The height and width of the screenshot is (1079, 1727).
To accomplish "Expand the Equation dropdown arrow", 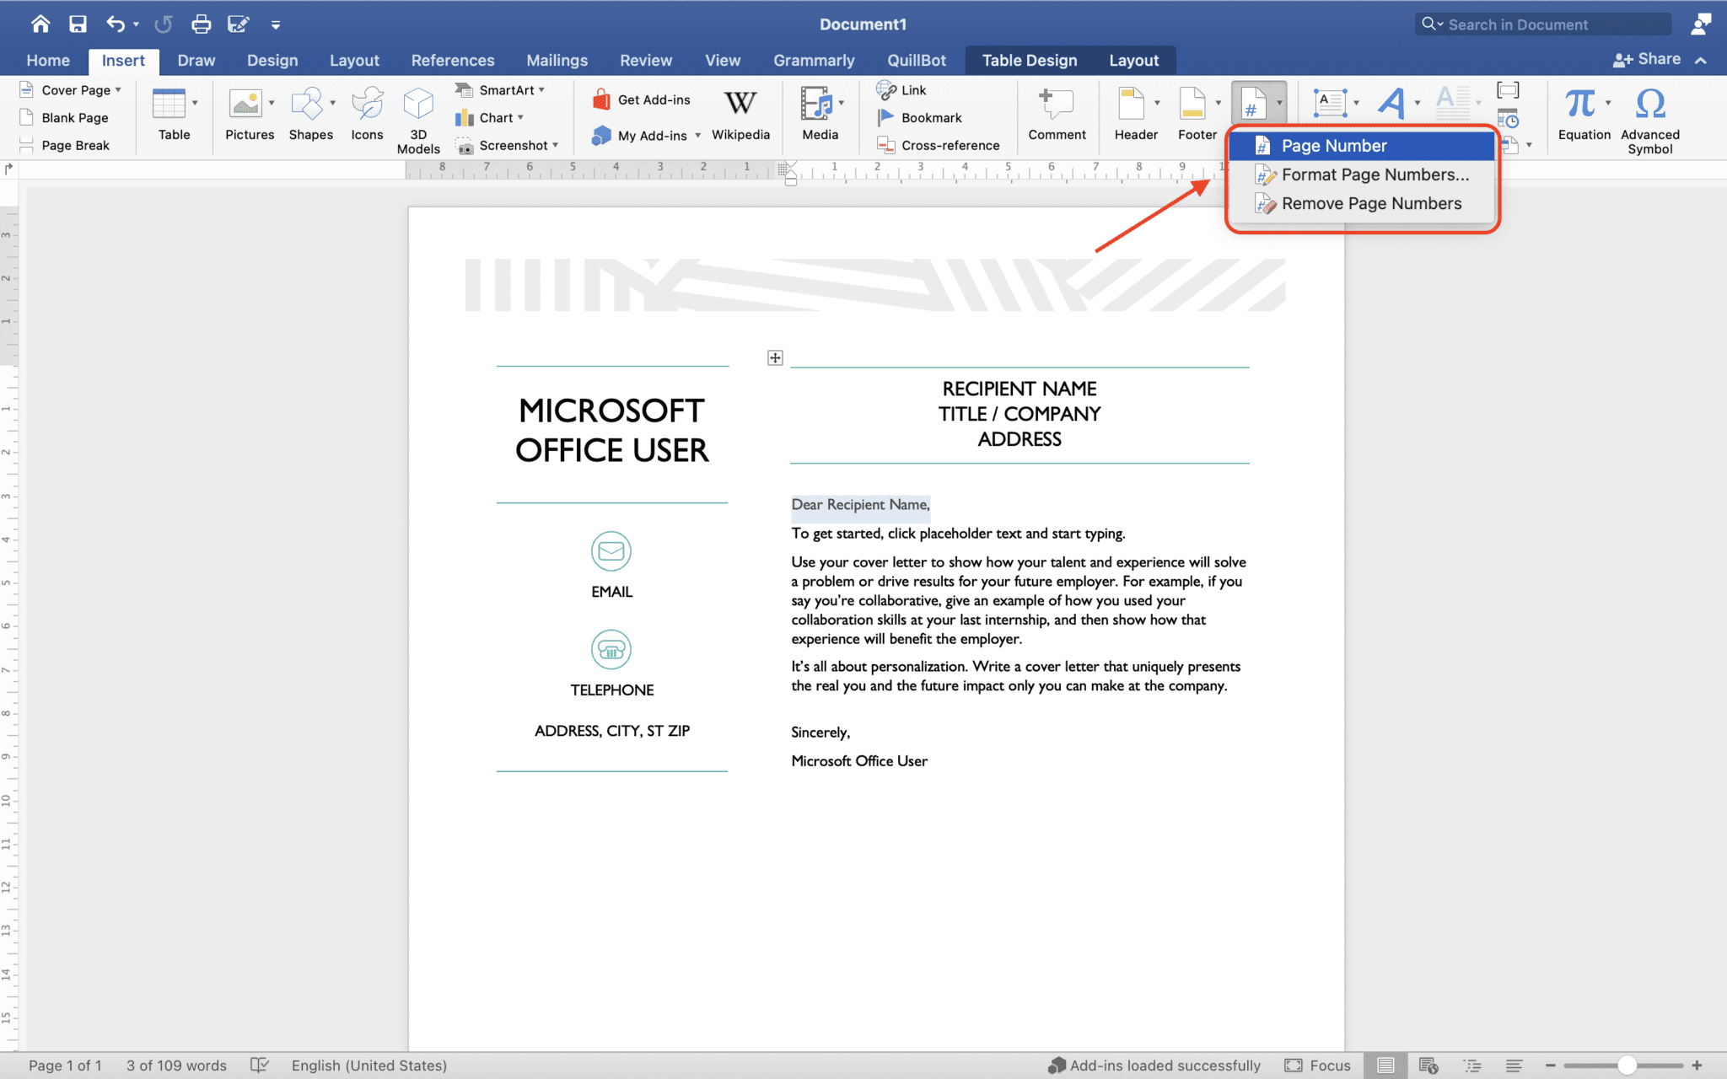I will click(1608, 103).
